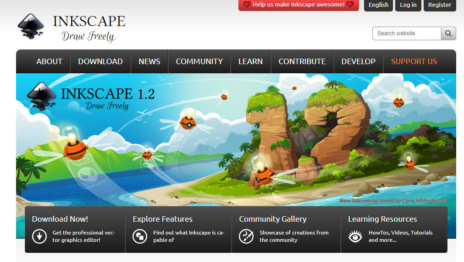Image resolution: width=464 pixels, height=262 pixels.
Task: Click the magnifier search button
Action: click(x=448, y=33)
